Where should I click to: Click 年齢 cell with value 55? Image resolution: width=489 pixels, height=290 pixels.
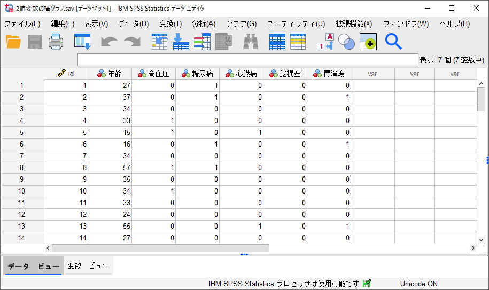coord(110,226)
